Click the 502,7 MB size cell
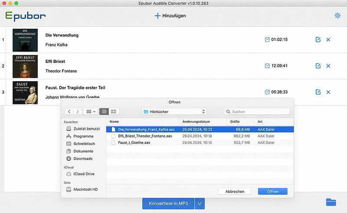Image resolution: width=347 pixels, height=213 pixels. click(242, 143)
